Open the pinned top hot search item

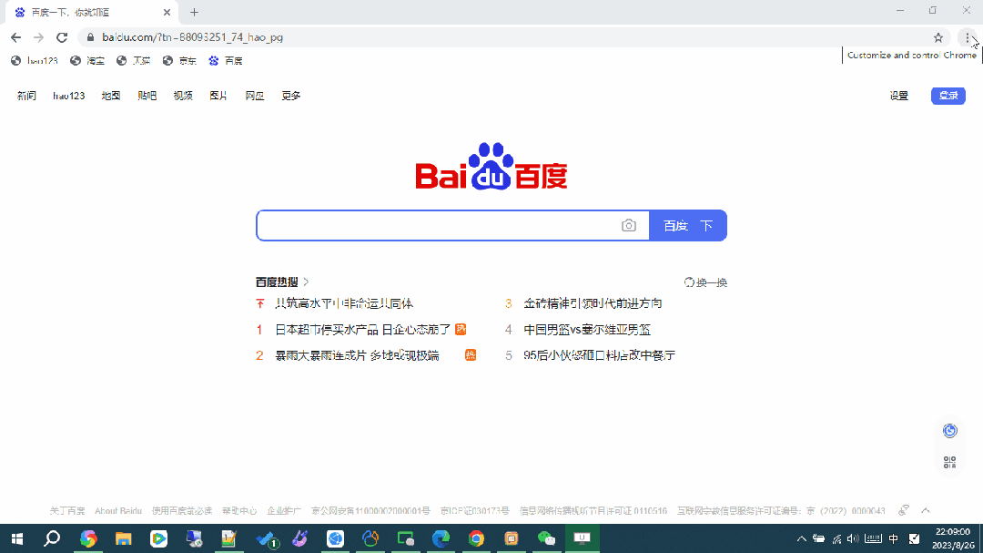click(x=344, y=303)
